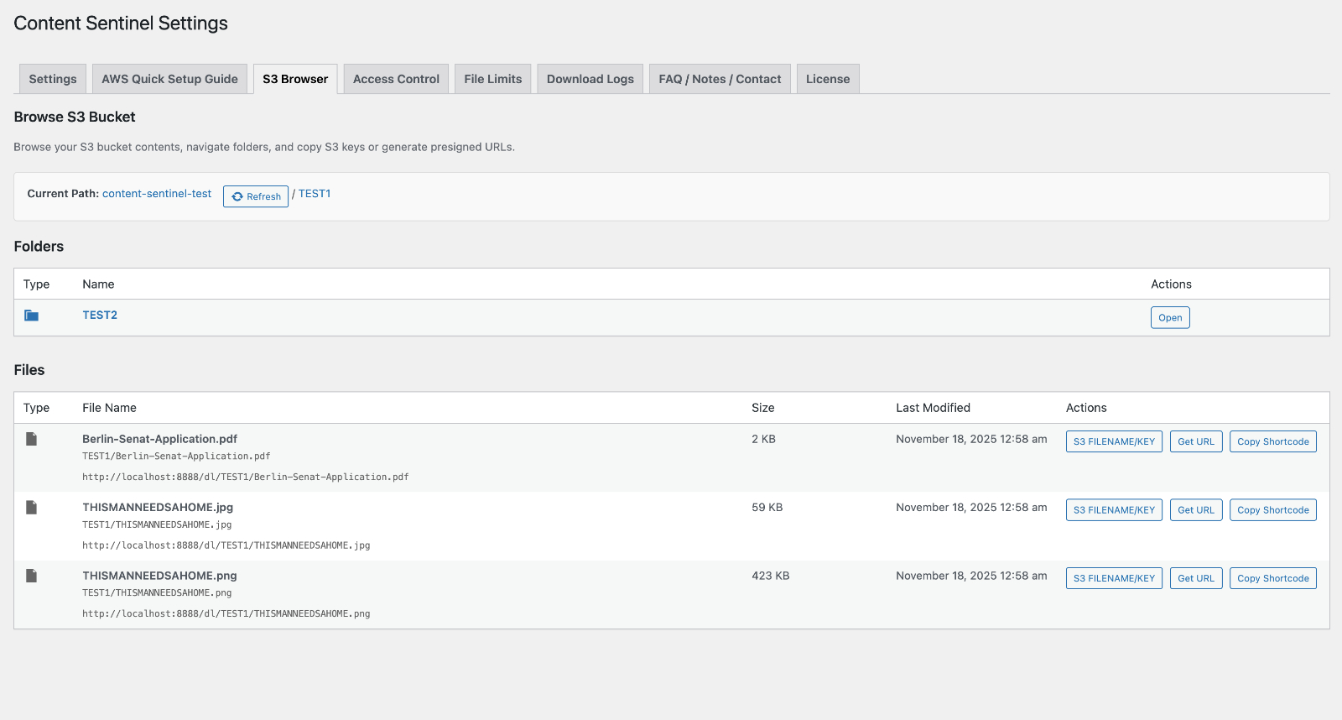Viewport: 1342px width, 720px height.
Task: Click file name THISMANNEEDSAHOME.png
Action: 159,576
